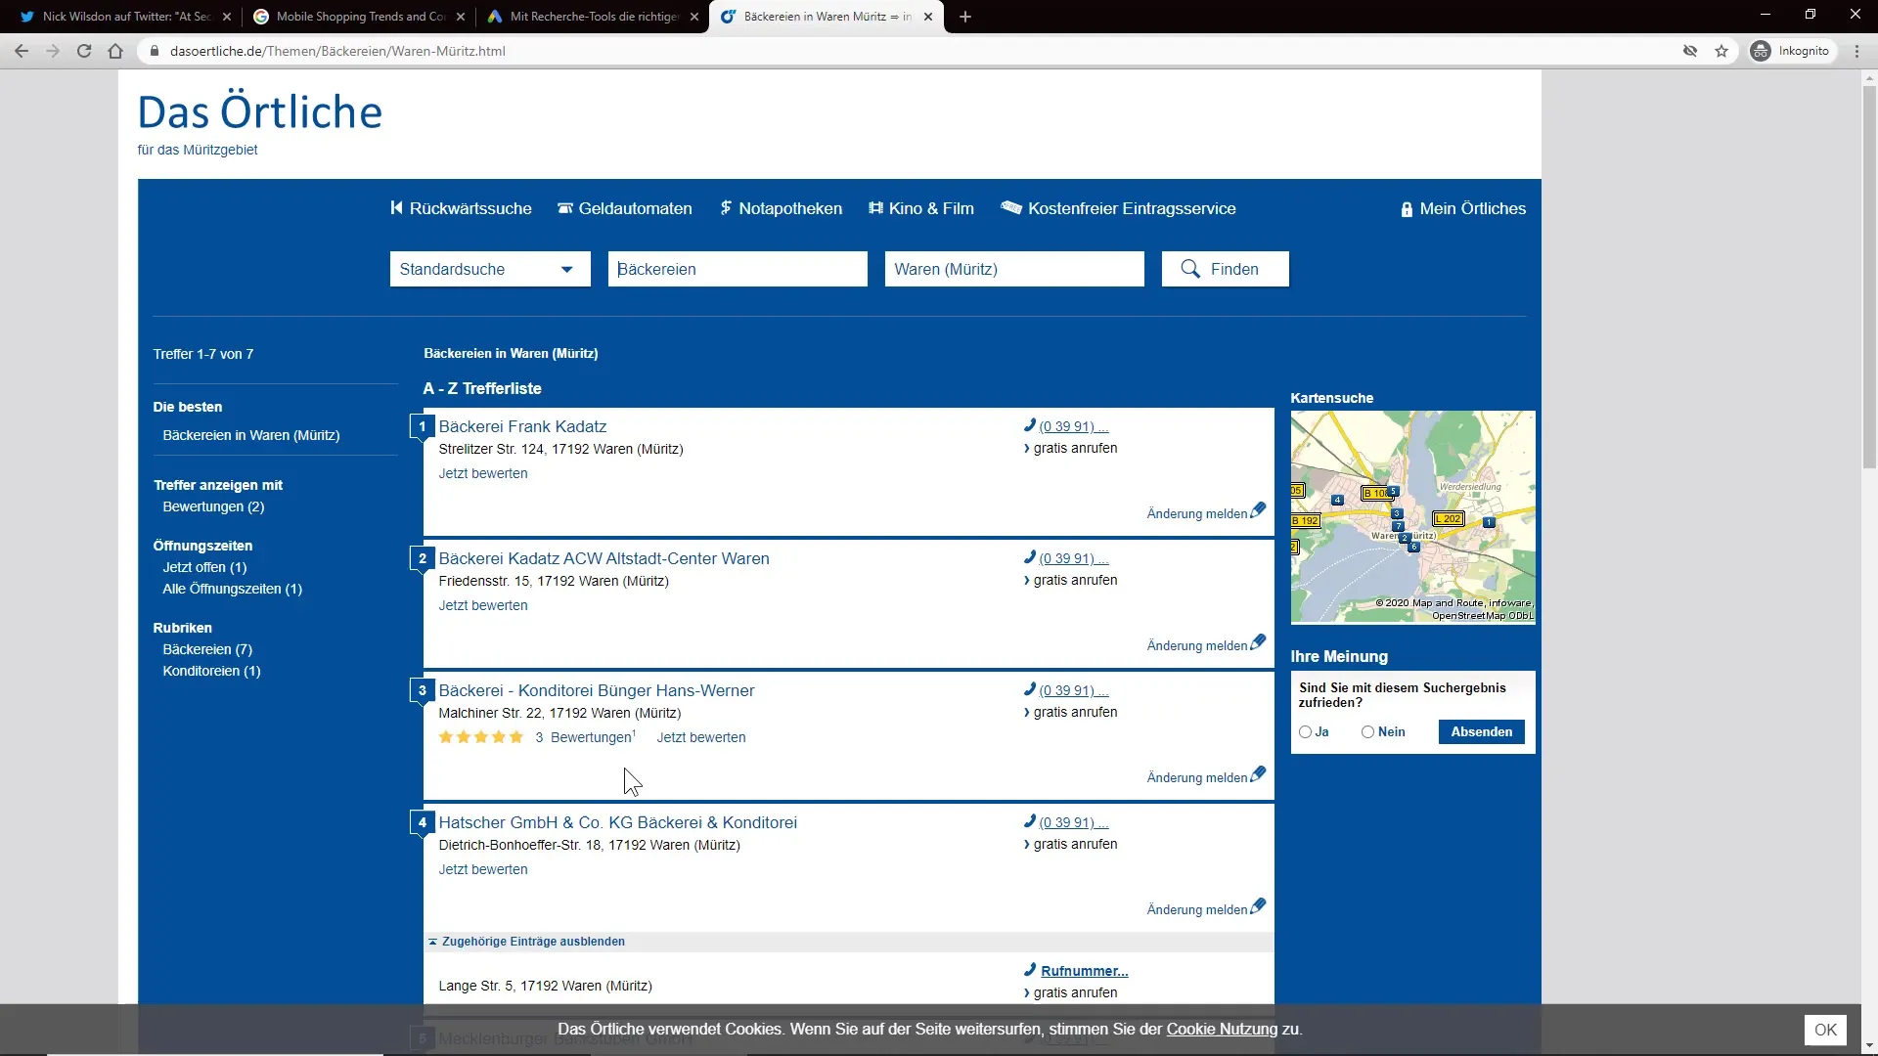Click the browser back arrow
The width and height of the screenshot is (1878, 1056).
[22, 51]
